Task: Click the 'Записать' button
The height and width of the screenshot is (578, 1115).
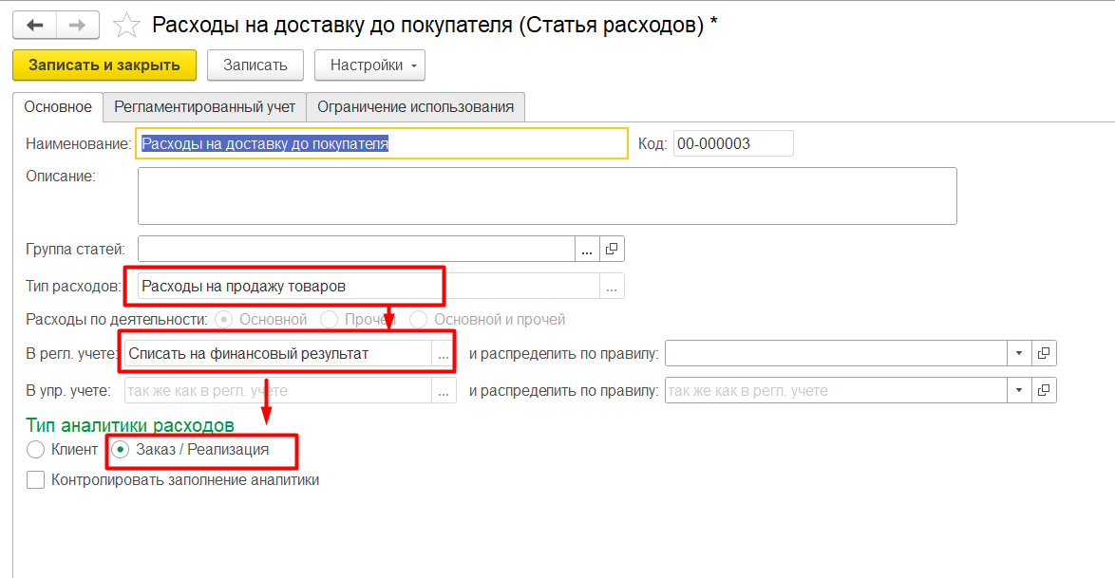Action: pos(255,65)
